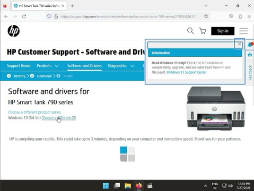This screenshot has width=254, height=191.
Task: Click the tracking protection shield icon
Action: tap(49, 16)
